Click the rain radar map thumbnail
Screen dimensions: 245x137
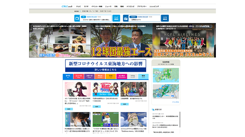tap(166, 92)
